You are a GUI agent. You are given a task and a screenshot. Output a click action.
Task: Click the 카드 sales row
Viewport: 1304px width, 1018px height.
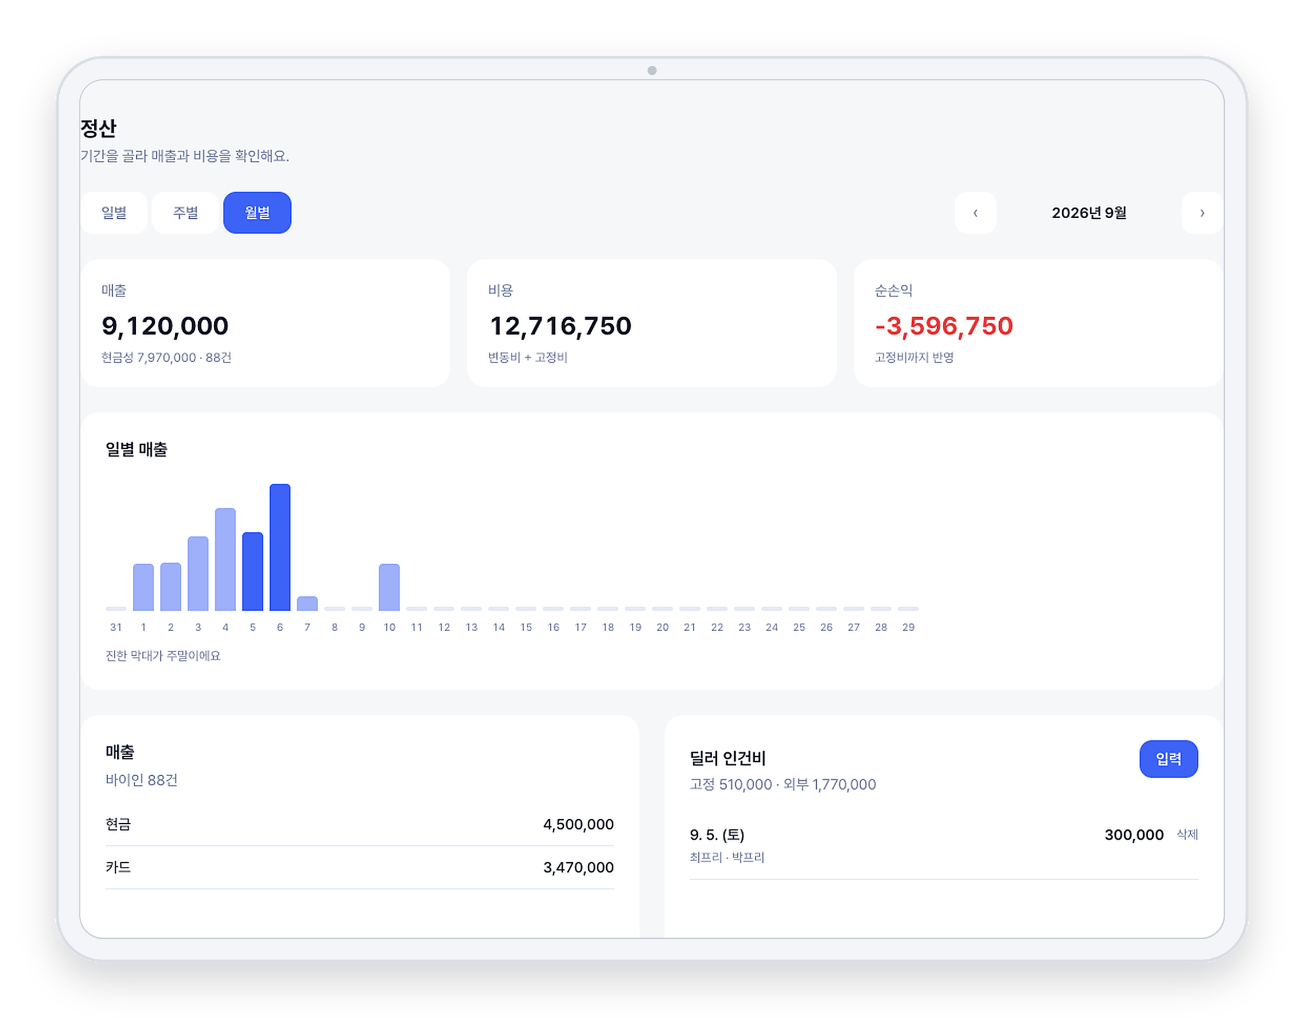[x=359, y=867]
